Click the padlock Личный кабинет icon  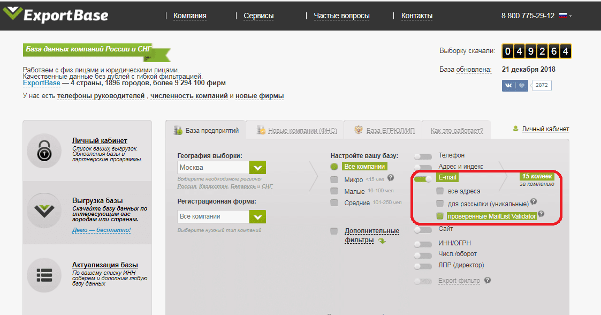click(x=44, y=151)
